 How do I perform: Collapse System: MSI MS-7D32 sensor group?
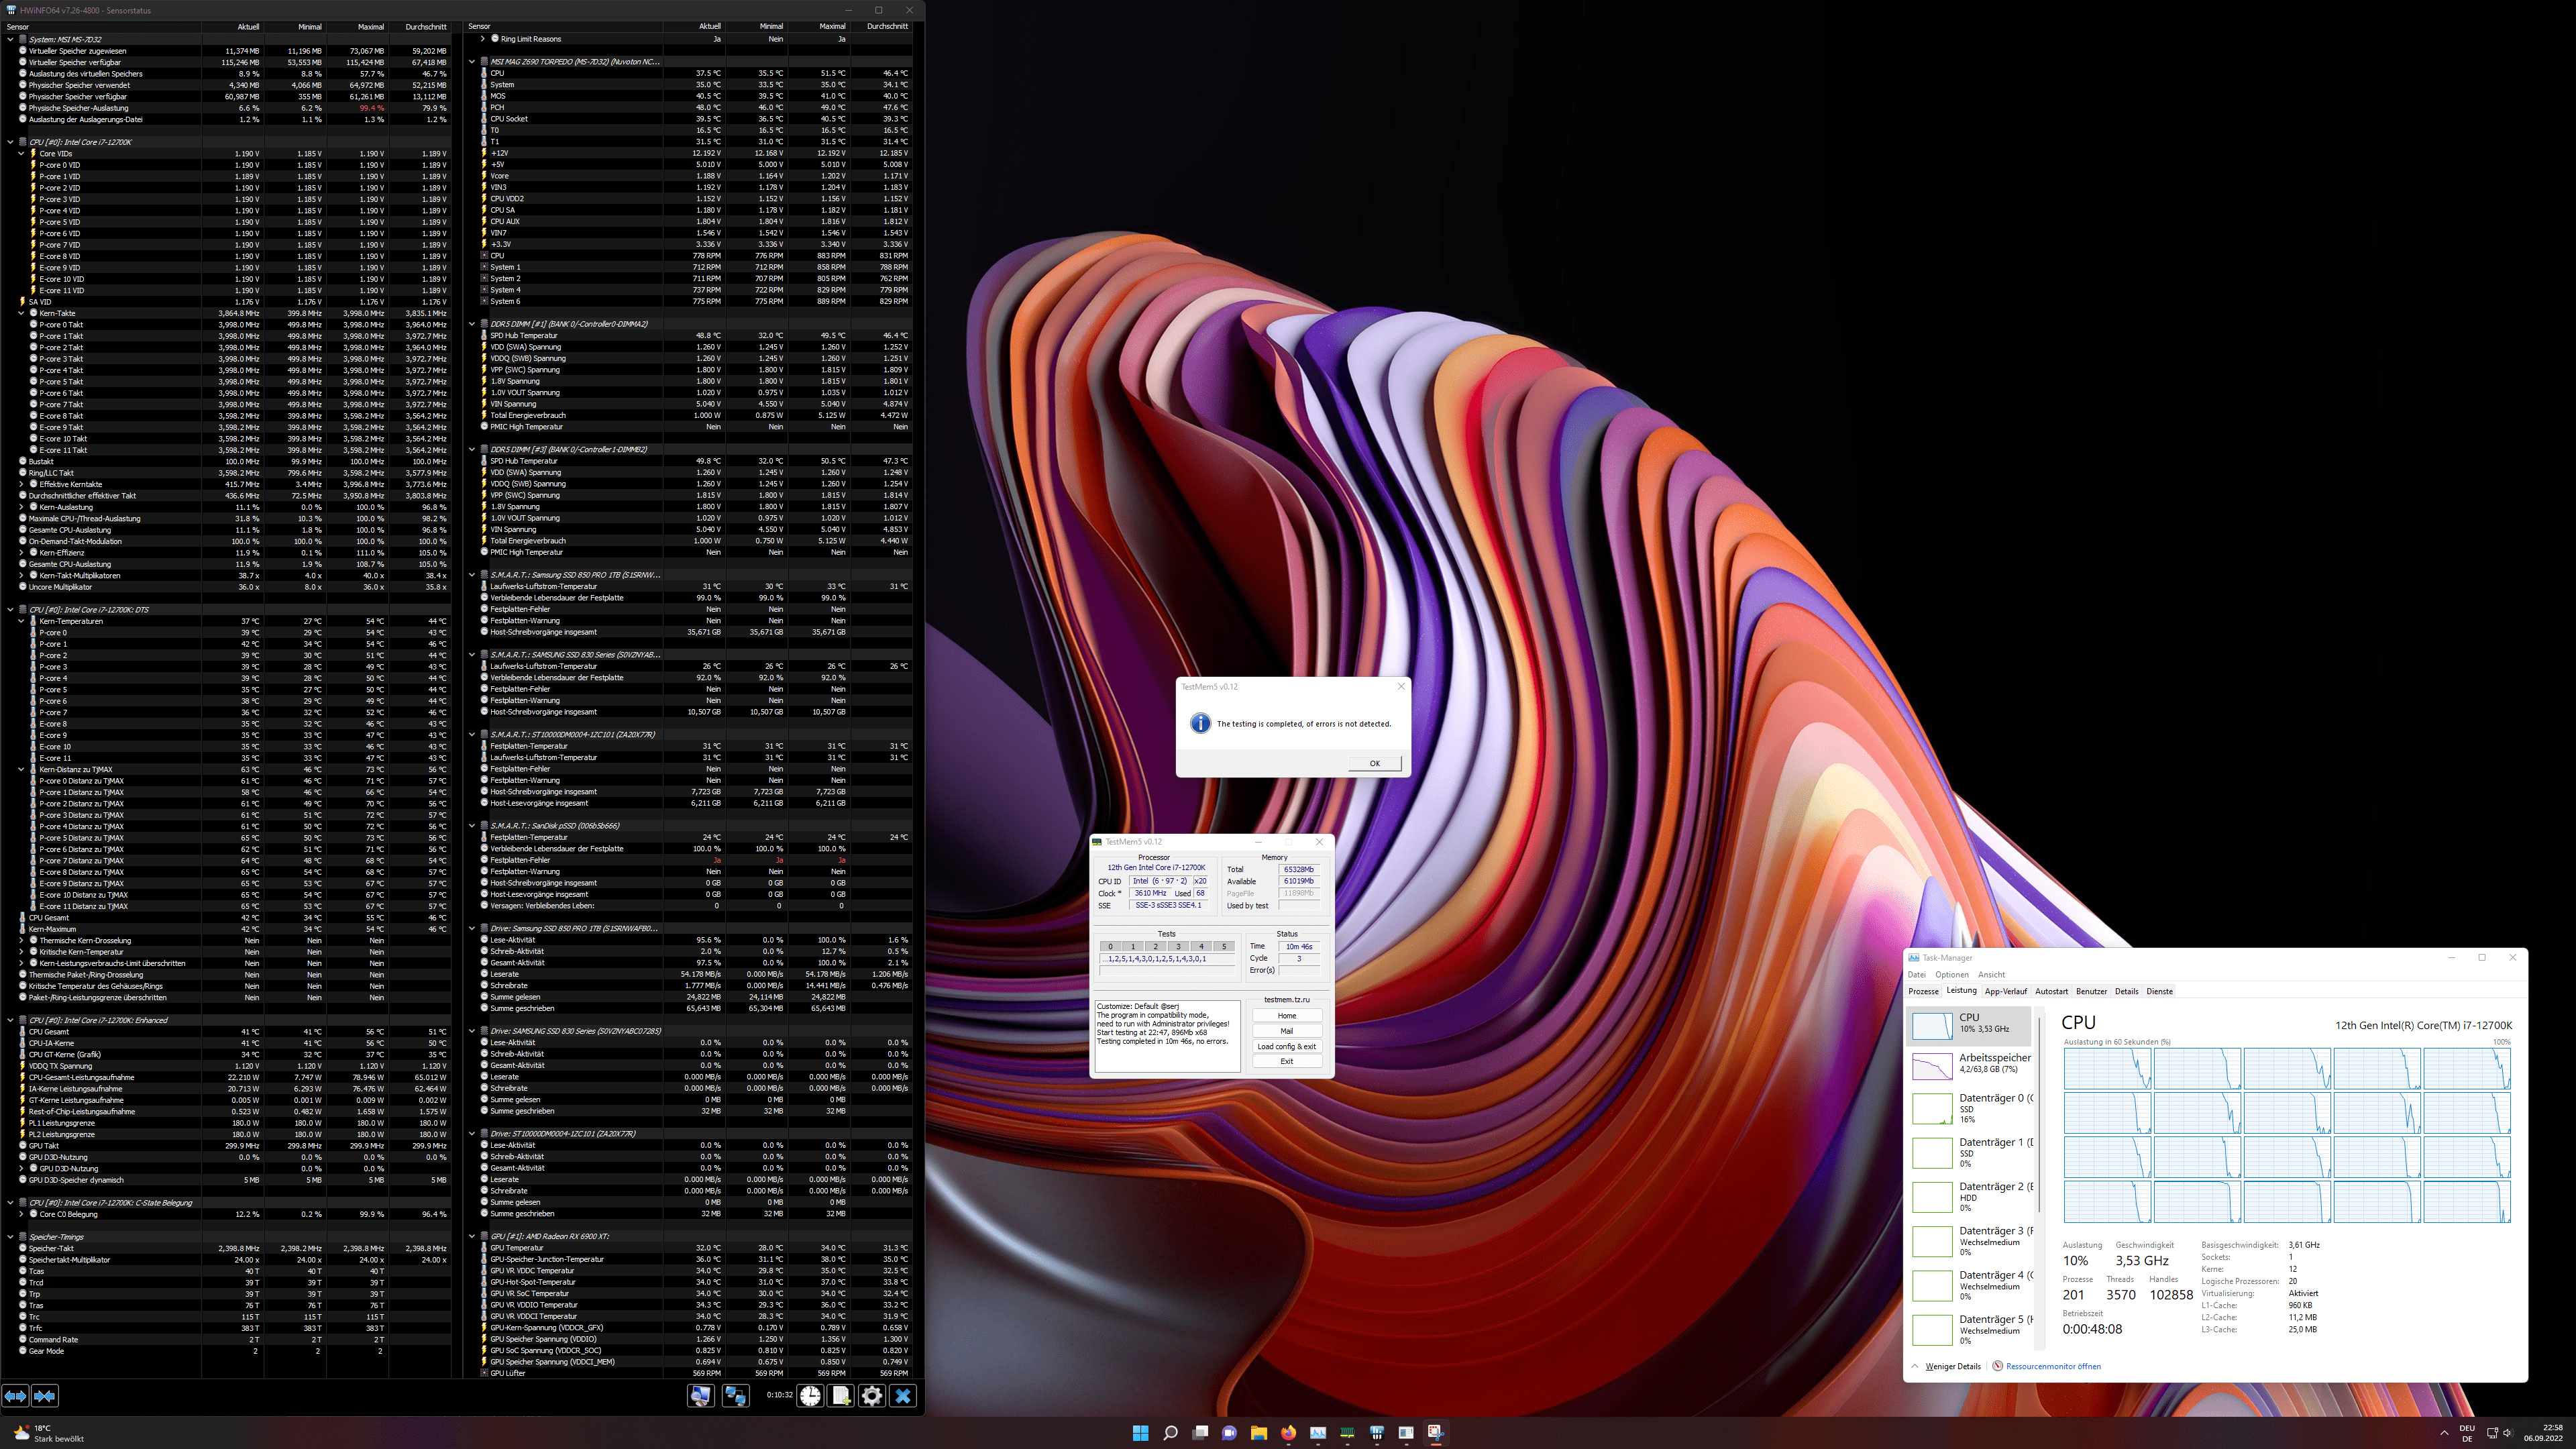click(10, 40)
